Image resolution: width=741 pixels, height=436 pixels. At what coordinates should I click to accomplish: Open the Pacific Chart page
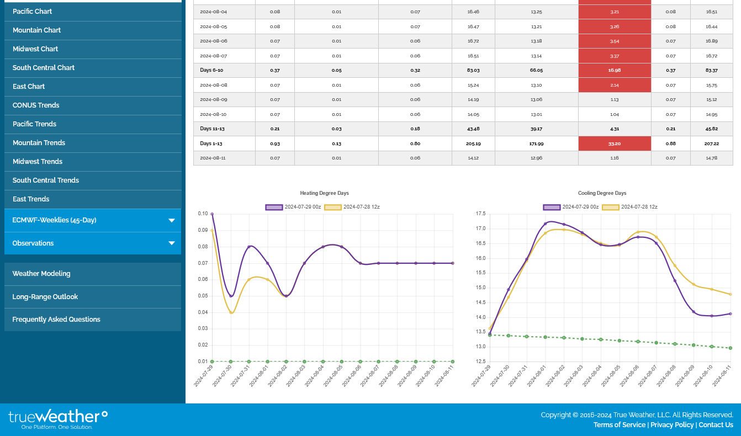point(33,12)
